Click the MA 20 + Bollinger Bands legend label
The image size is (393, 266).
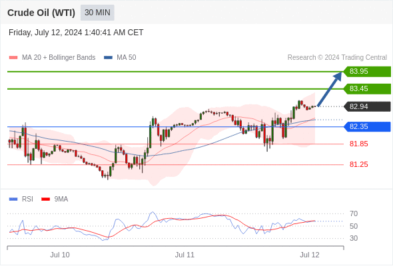[59, 58]
